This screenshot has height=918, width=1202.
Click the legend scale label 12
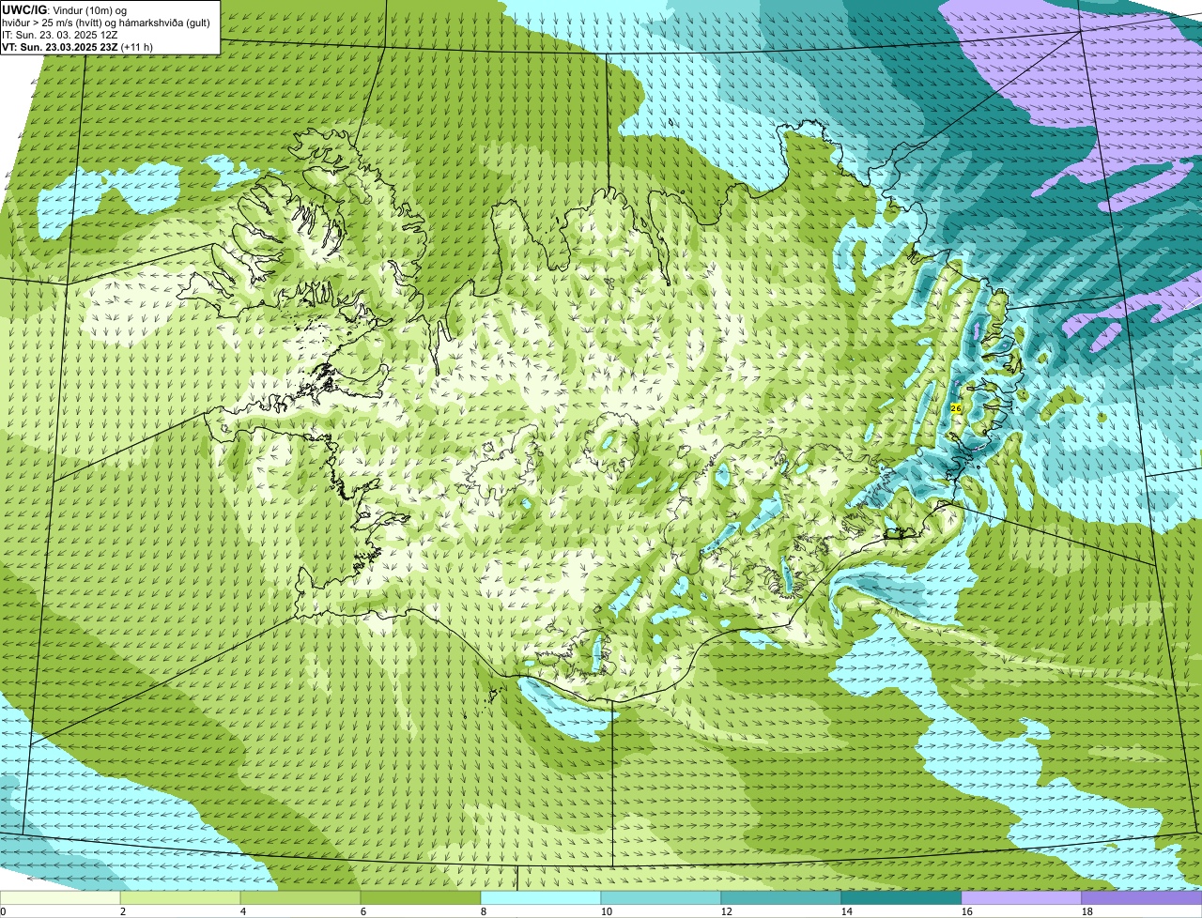(x=727, y=911)
